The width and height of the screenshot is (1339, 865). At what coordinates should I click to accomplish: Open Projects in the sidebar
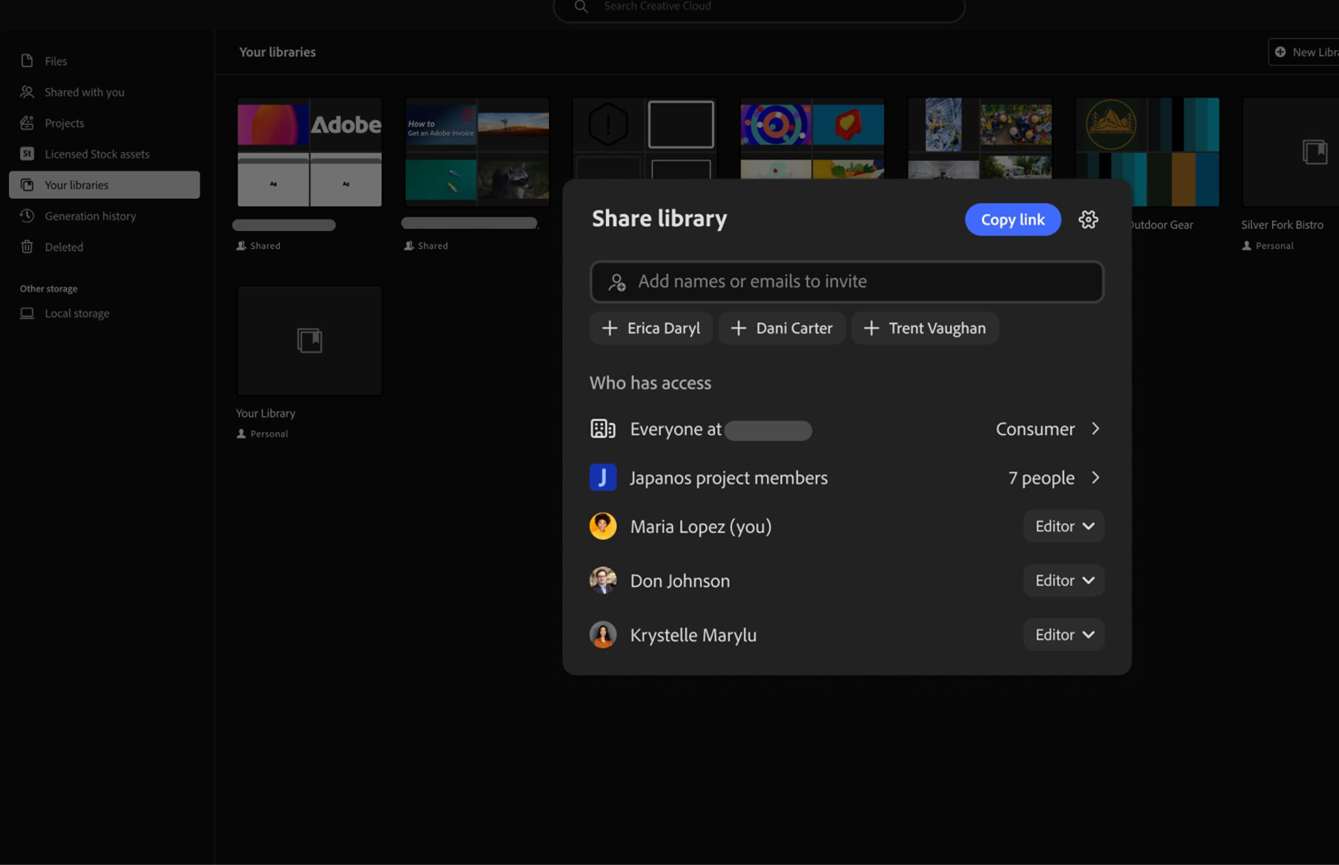pos(105,123)
